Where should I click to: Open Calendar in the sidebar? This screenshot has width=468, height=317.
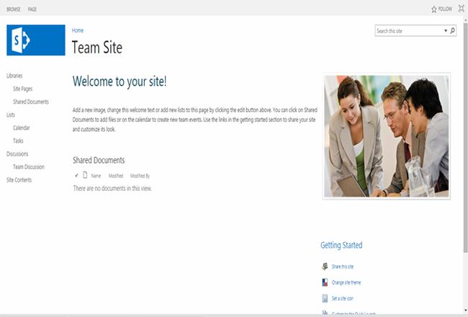click(21, 128)
